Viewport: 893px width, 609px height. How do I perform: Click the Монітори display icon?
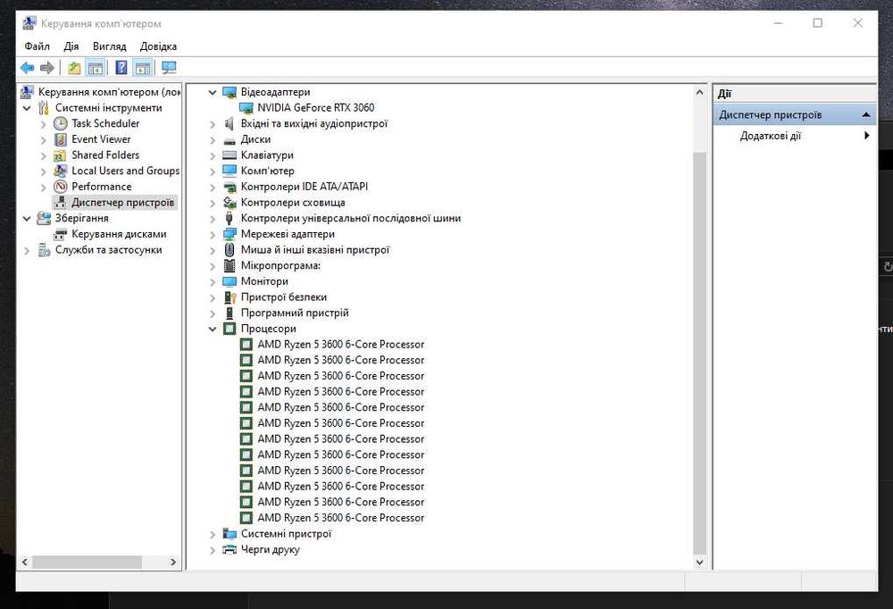point(230,281)
